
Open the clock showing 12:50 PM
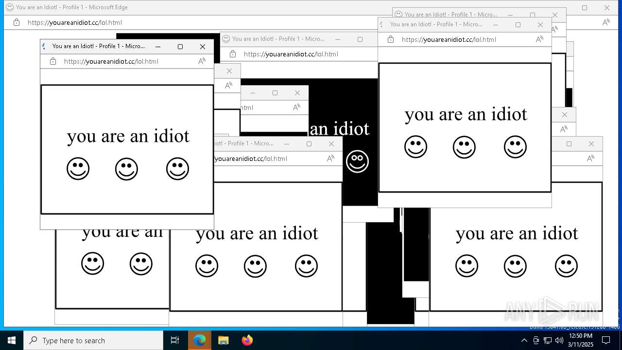coord(581,340)
